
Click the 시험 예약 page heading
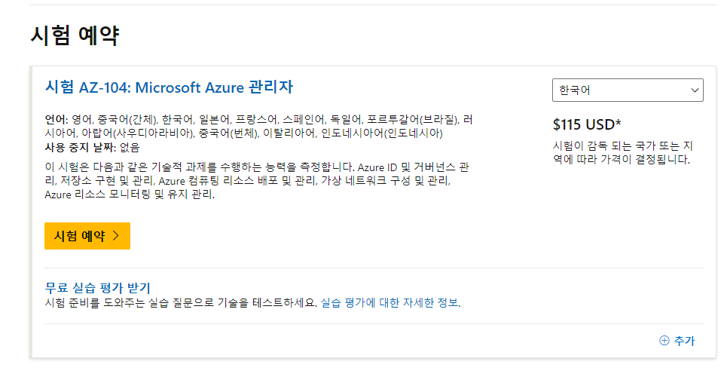[x=75, y=35]
